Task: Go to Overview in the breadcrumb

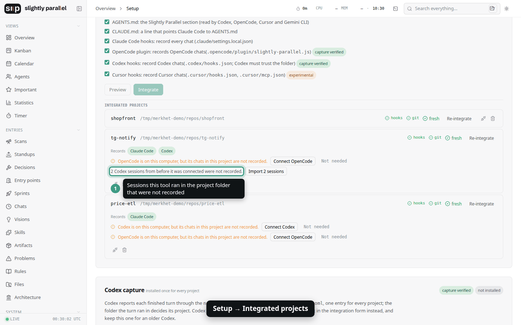Action: point(106,9)
